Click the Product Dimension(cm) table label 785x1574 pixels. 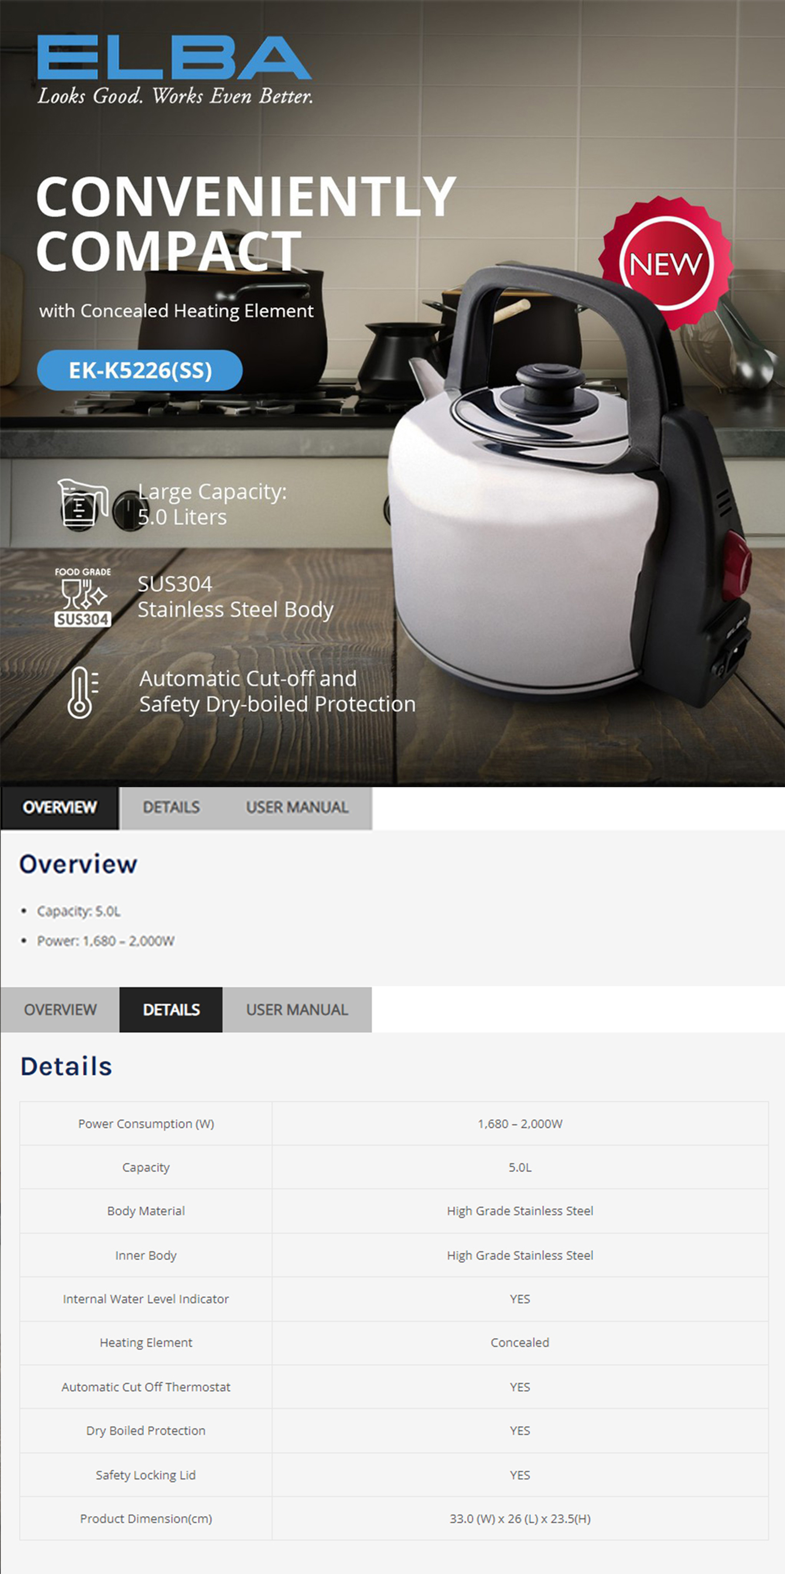(x=146, y=1519)
